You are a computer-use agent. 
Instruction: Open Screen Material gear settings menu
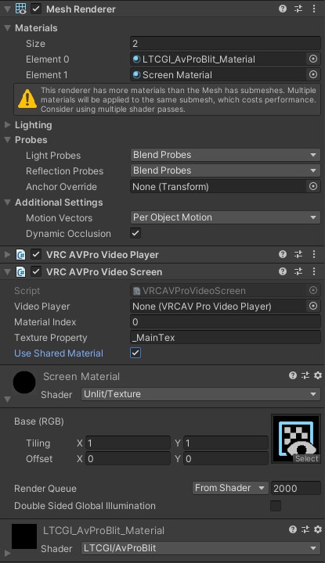pos(318,375)
